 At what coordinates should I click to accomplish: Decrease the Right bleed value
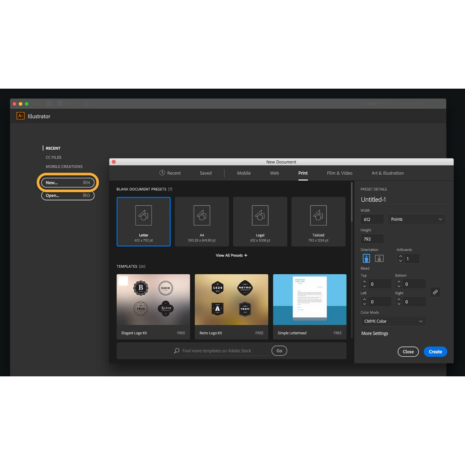tap(399, 304)
